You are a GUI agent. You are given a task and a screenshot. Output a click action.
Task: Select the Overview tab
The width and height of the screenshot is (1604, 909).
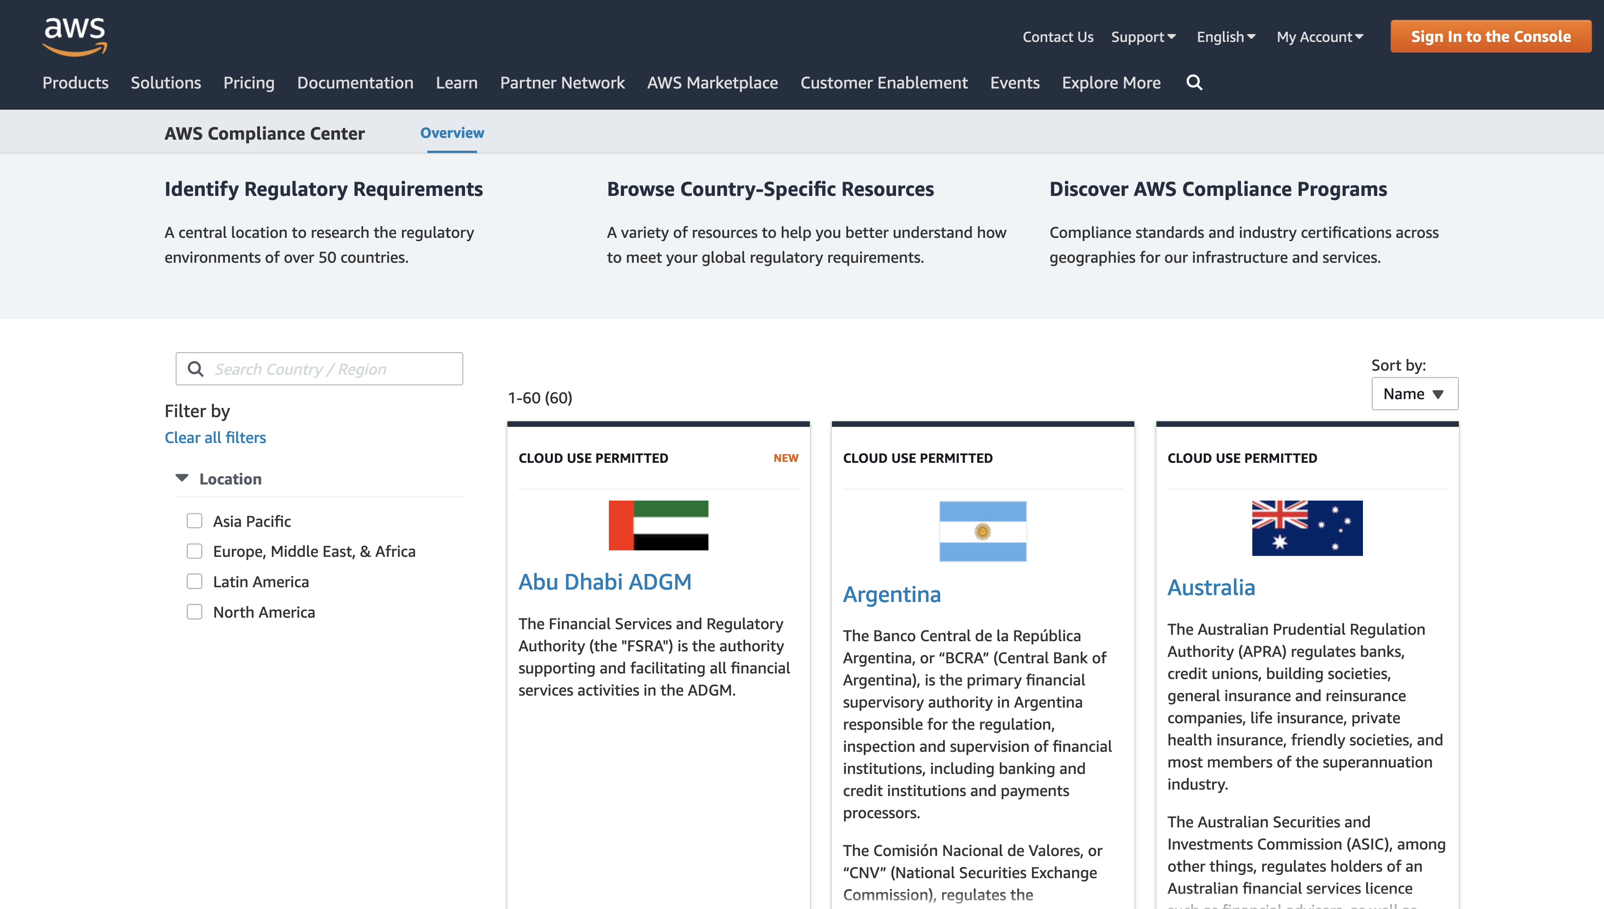pyautogui.click(x=452, y=133)
